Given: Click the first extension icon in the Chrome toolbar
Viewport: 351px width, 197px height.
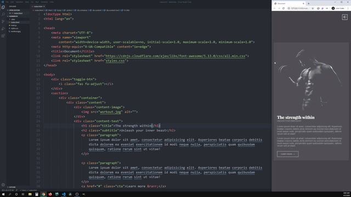Looking at the screenshot, I should pos(318,8).
